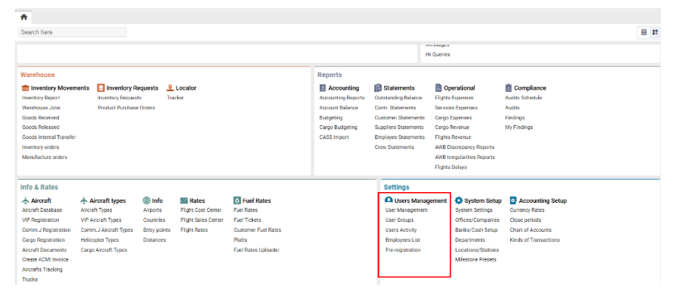Open the Hr Queries link

click(x=437, y=55)
